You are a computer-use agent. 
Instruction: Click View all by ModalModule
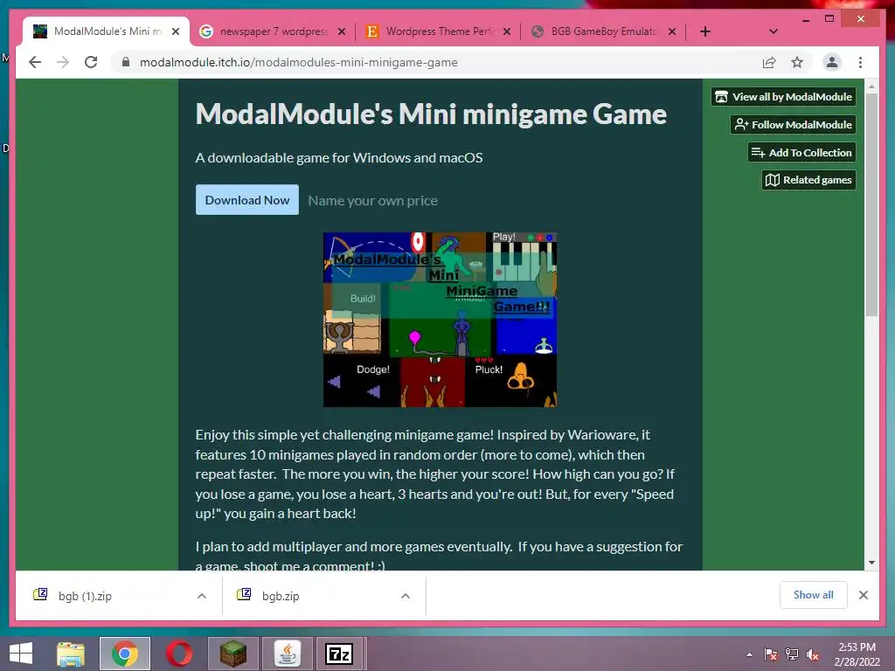pos(783,96)
